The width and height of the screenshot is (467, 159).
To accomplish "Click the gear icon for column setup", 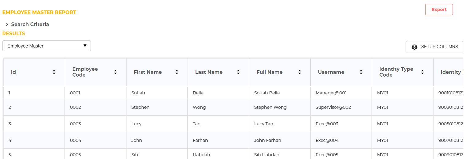I will tap(414, 47).
